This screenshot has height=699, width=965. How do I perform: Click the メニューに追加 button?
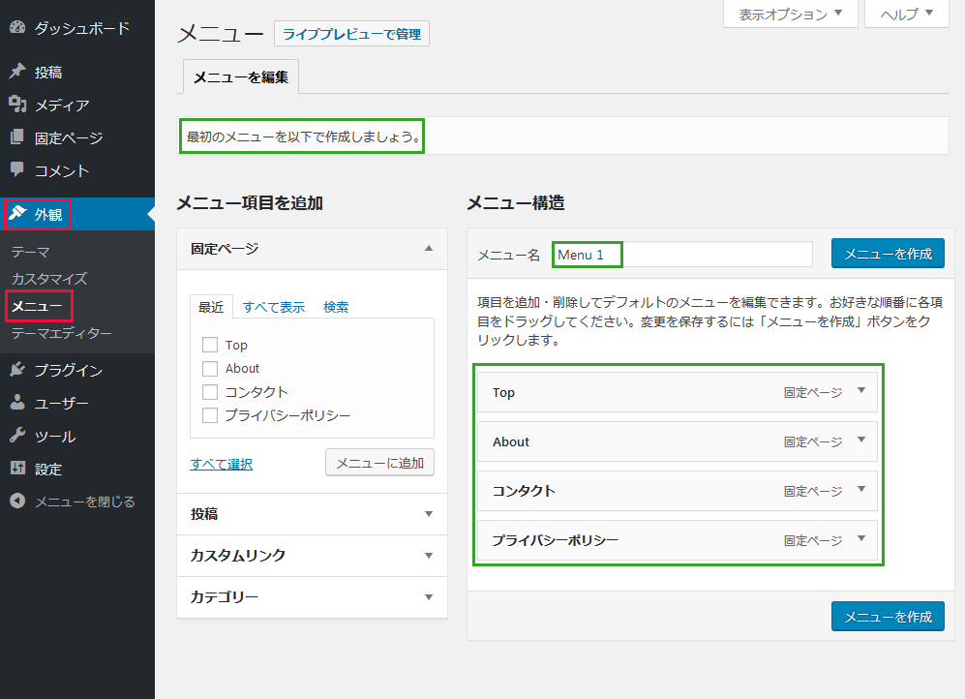(x=379, y=463)
